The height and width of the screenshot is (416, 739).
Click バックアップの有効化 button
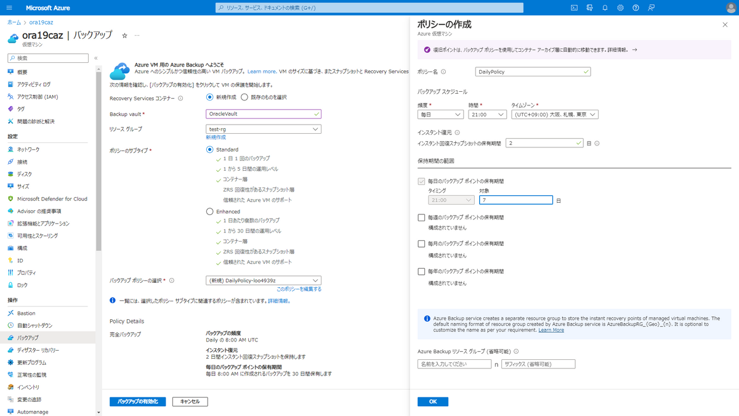(x=138, y=402)
